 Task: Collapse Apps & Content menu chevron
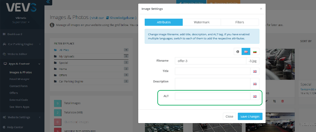(39, 64)
